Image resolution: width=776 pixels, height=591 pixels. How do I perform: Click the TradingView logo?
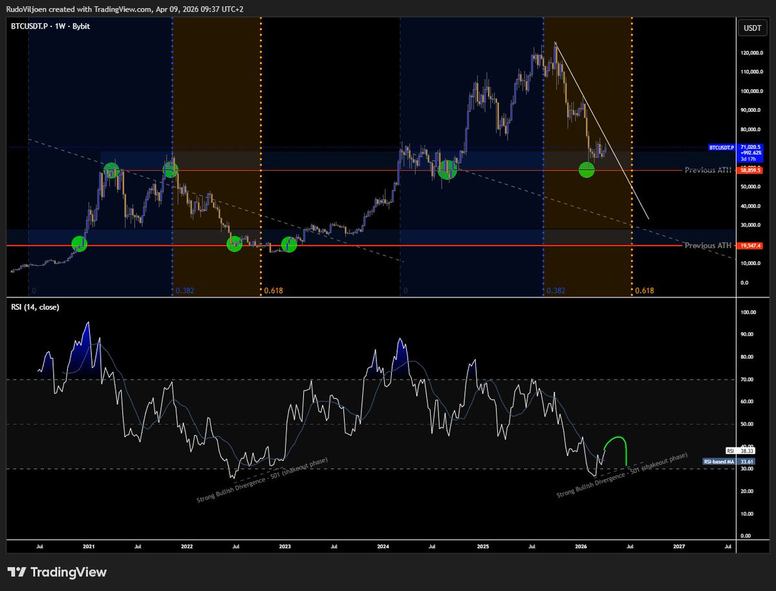click(57, 572)
